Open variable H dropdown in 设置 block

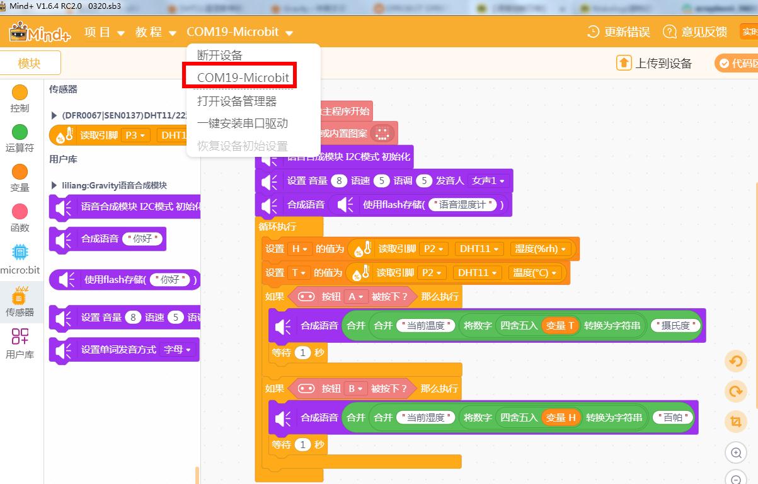299,249
